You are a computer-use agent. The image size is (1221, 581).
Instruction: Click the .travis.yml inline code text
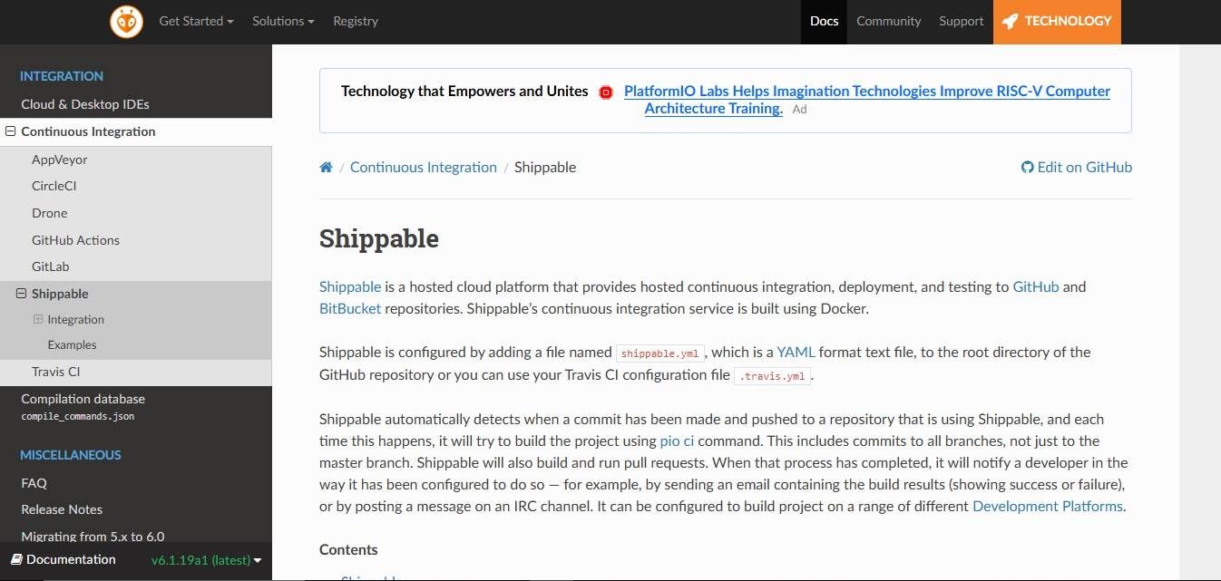(772, 375)
